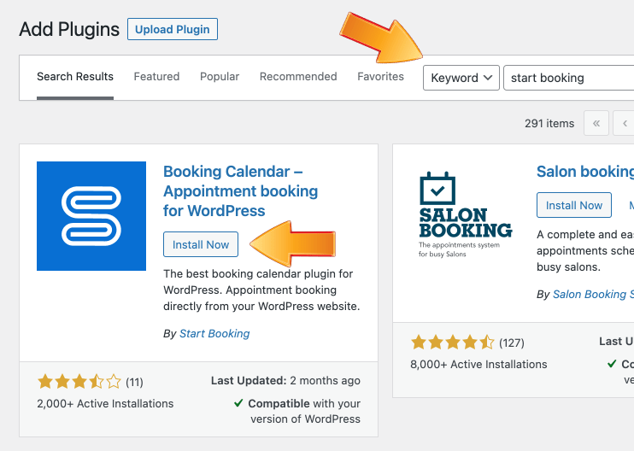Go to first page of results
This screenshot has height=451, width=634.
(x=596, y=123)
